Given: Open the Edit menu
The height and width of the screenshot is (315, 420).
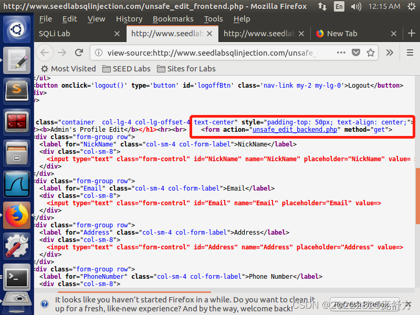Looking at the screenshot, I should (70, 19).
